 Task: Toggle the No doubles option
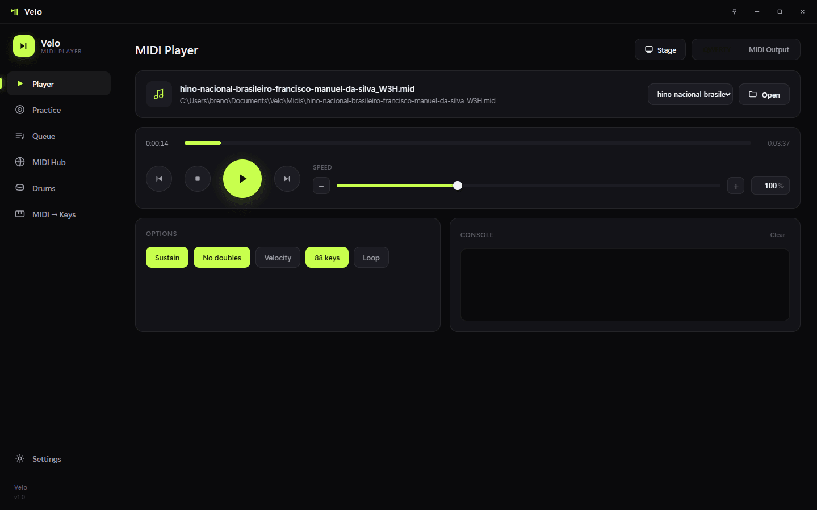(222, 258)
